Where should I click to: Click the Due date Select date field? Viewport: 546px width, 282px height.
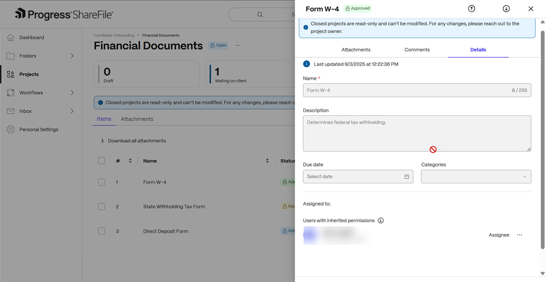coord(358,176)
